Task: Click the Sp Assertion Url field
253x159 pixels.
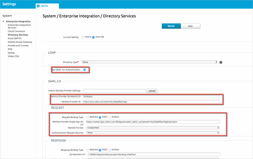Action: tap(153, 155)
